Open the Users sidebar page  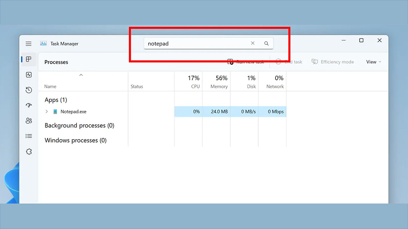(29, 121)
